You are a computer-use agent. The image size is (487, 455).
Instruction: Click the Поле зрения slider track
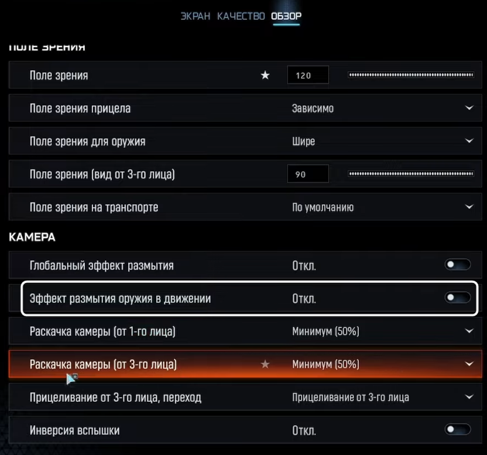click(410, 75)
